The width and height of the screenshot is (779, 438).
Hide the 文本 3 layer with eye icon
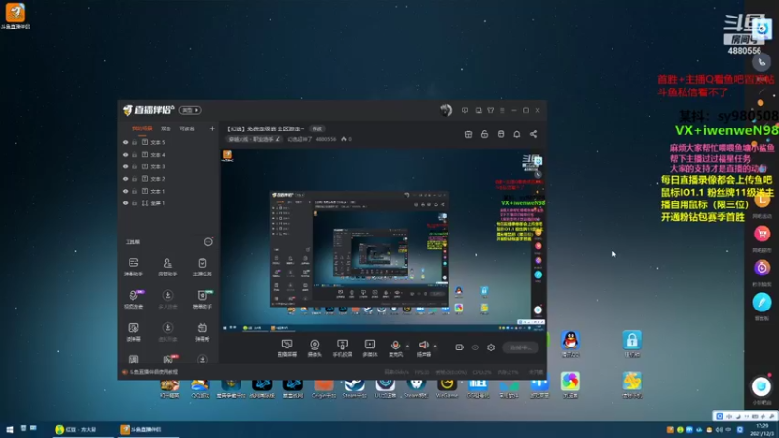126,166
